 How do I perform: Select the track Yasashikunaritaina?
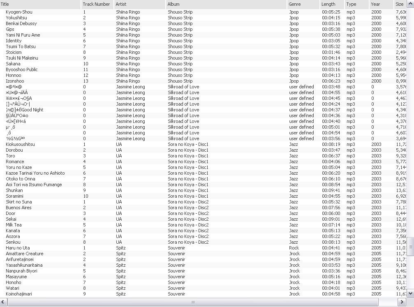[x=24, y=265]
